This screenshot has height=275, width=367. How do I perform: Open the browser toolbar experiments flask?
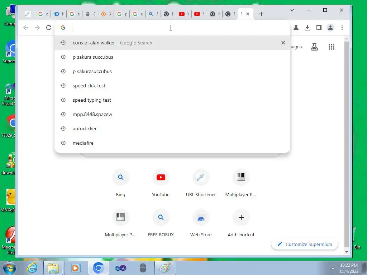[296, 28]
